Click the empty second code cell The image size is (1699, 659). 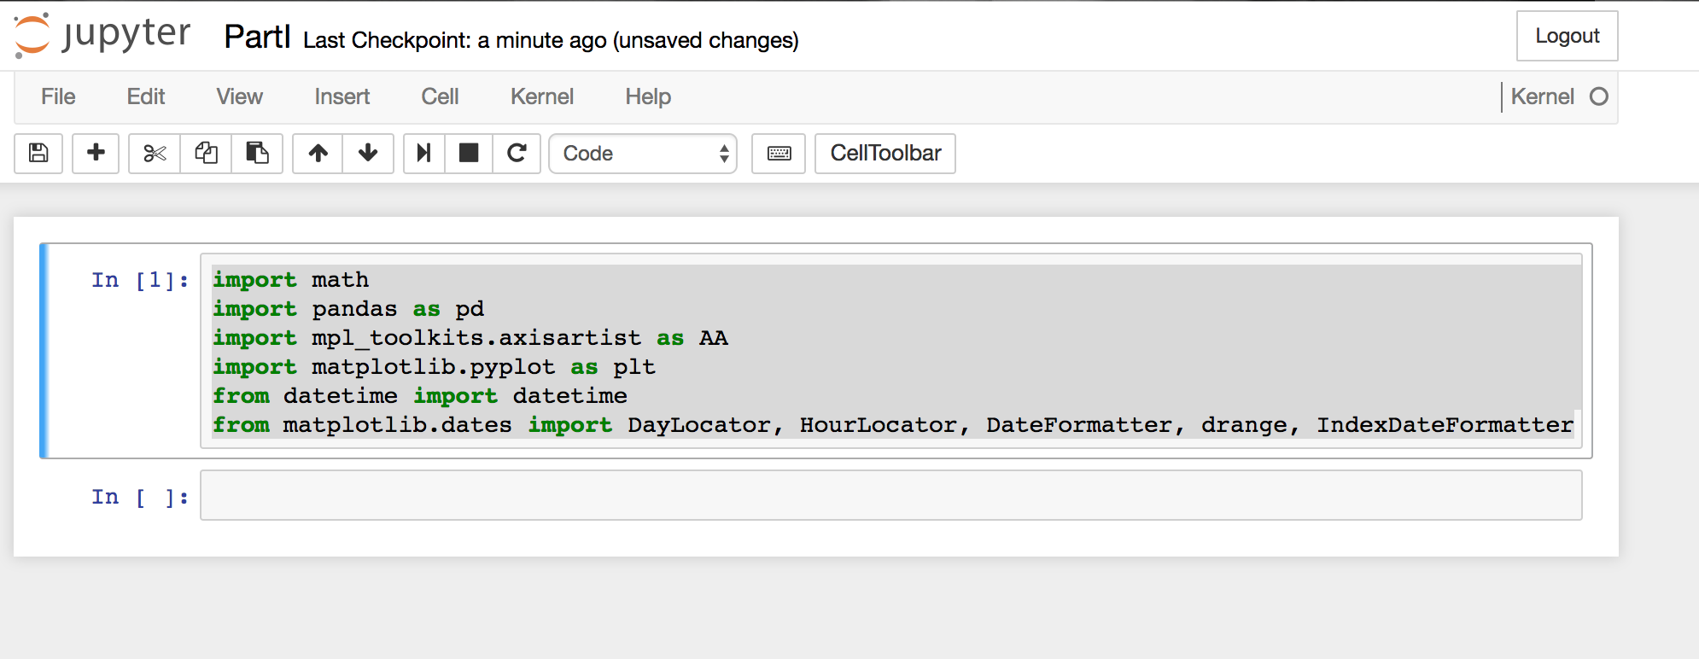click(890, 496)
